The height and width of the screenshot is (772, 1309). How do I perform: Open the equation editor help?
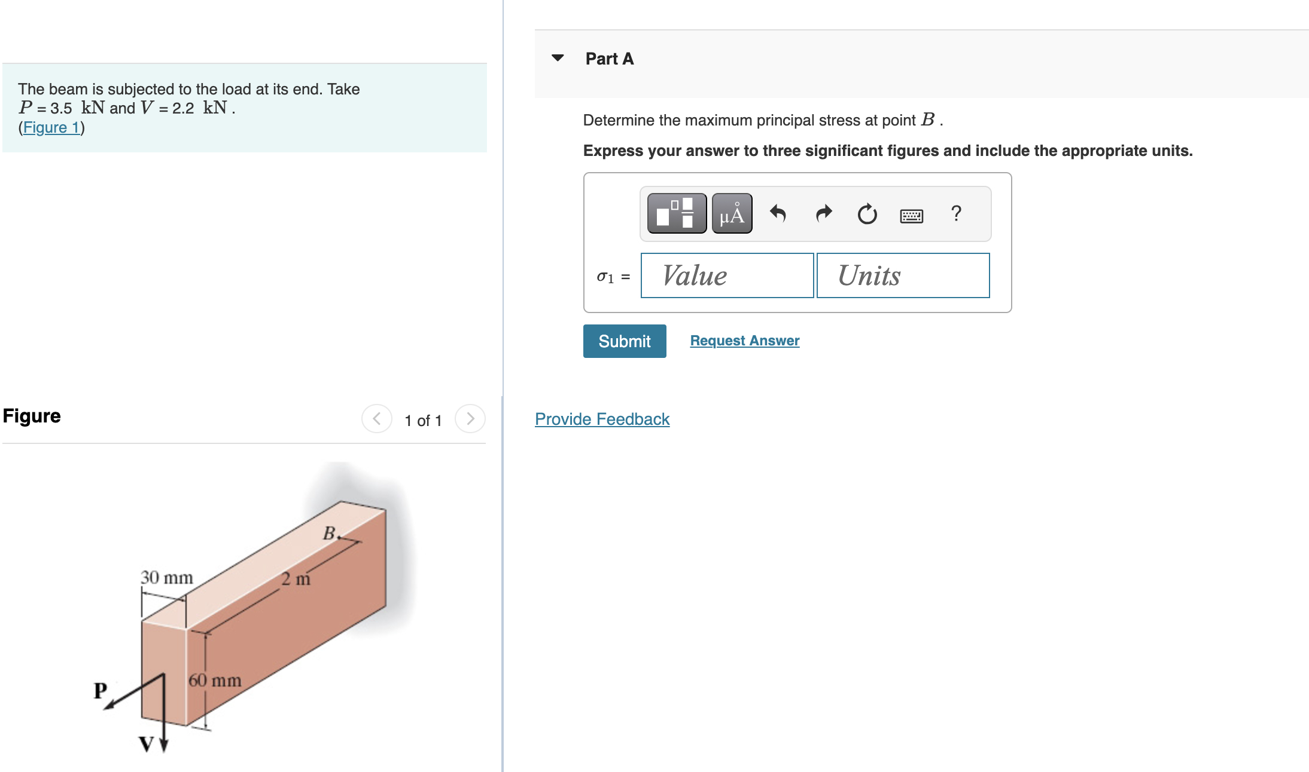955,214
